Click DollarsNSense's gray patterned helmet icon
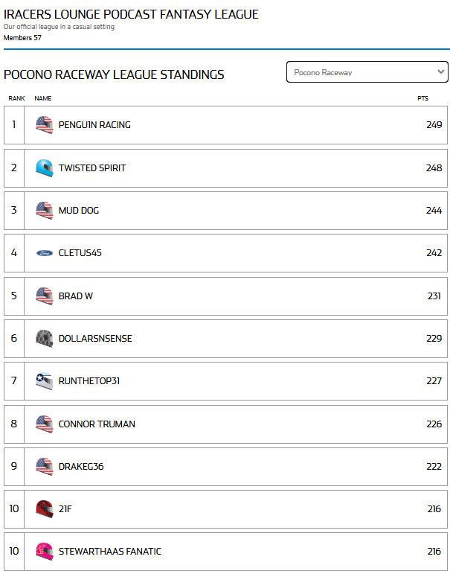This screenshot has width=450, height=571. [x=45, y=338]
